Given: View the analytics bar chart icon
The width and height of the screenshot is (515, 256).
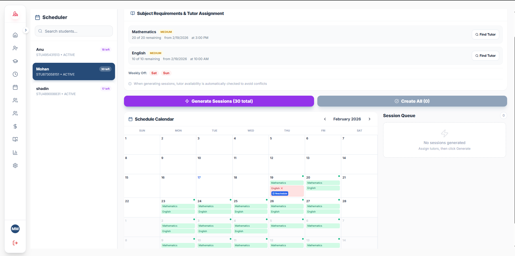Looking at the screenshot, I should (x=15, y=152).
